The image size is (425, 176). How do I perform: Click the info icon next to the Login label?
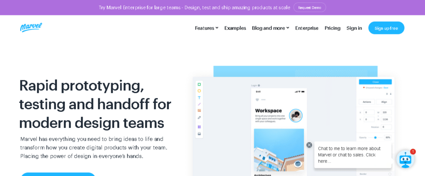pos(259,86)
